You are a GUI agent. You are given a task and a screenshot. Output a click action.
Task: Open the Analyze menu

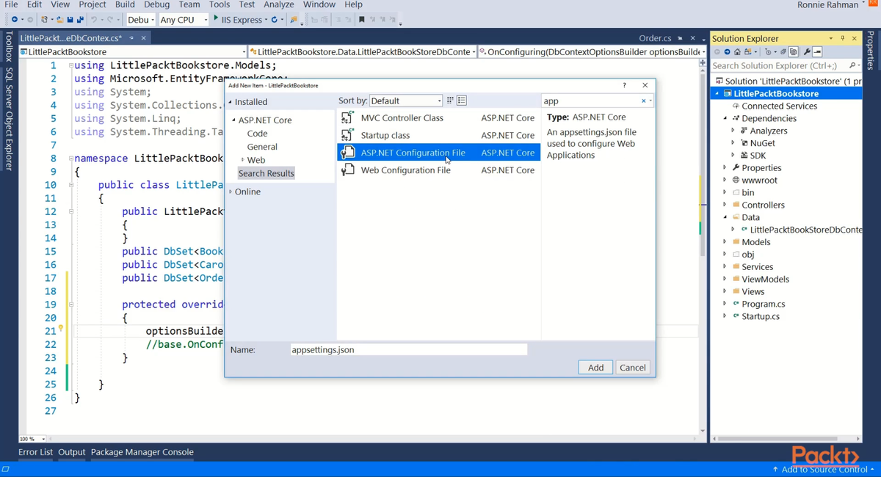[x=279, y=4]
